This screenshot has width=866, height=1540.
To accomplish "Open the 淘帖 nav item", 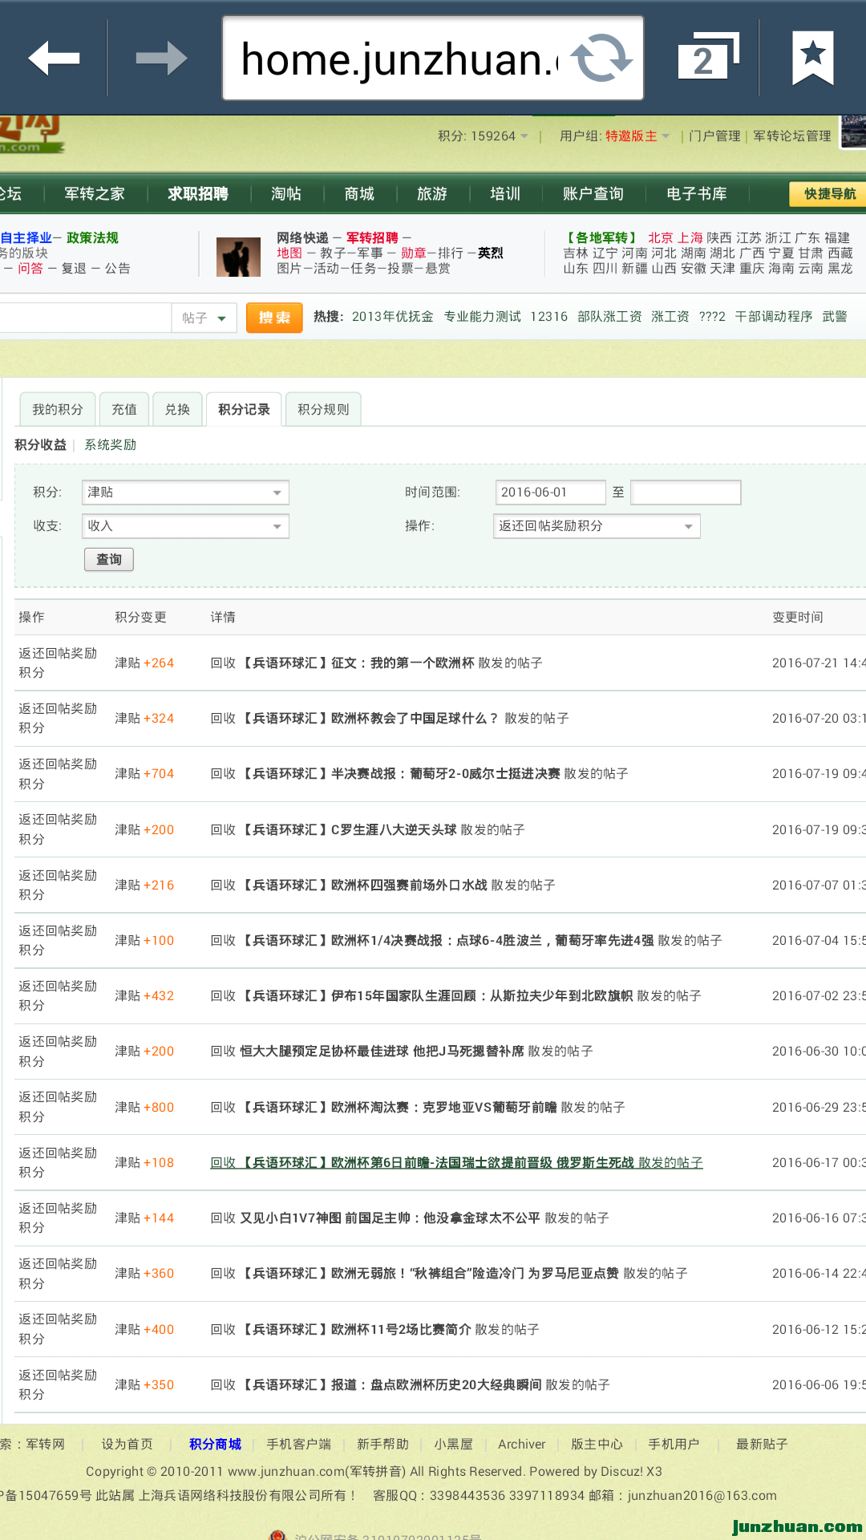I will [286, 194].
